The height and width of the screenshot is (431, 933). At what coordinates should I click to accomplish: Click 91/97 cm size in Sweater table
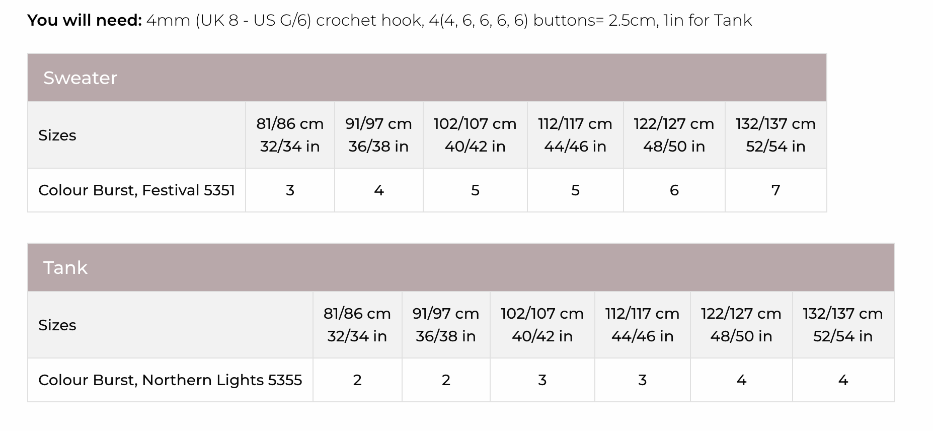click(378, 135)
